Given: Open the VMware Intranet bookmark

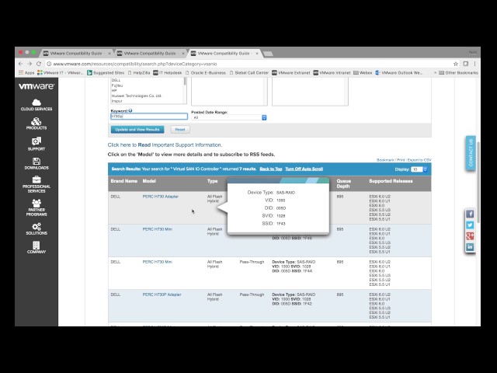Looking at the screenshot, I should tap(332, 72).
